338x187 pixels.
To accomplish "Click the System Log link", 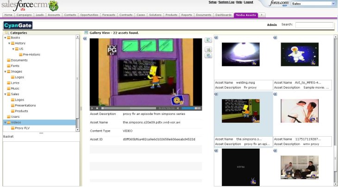I will click(226, 2).
